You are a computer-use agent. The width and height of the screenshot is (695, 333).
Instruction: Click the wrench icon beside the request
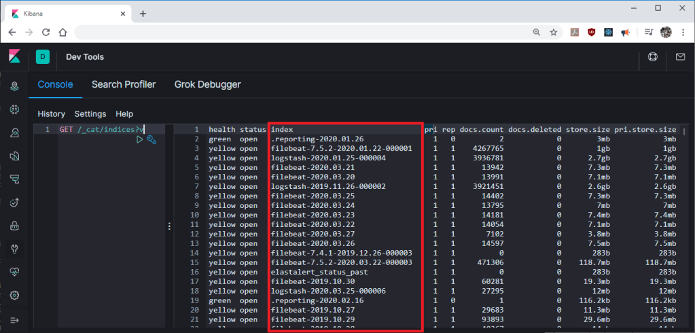(x=152, y=139)
